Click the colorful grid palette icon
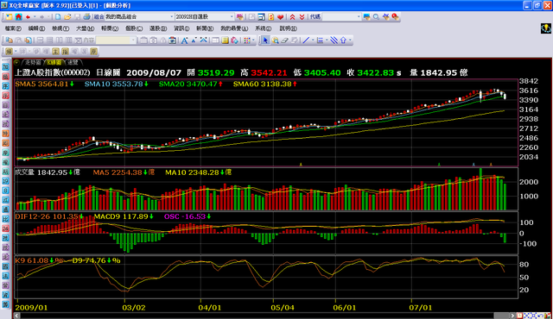Viewport: 553px width, 319px height. (247, 41)
